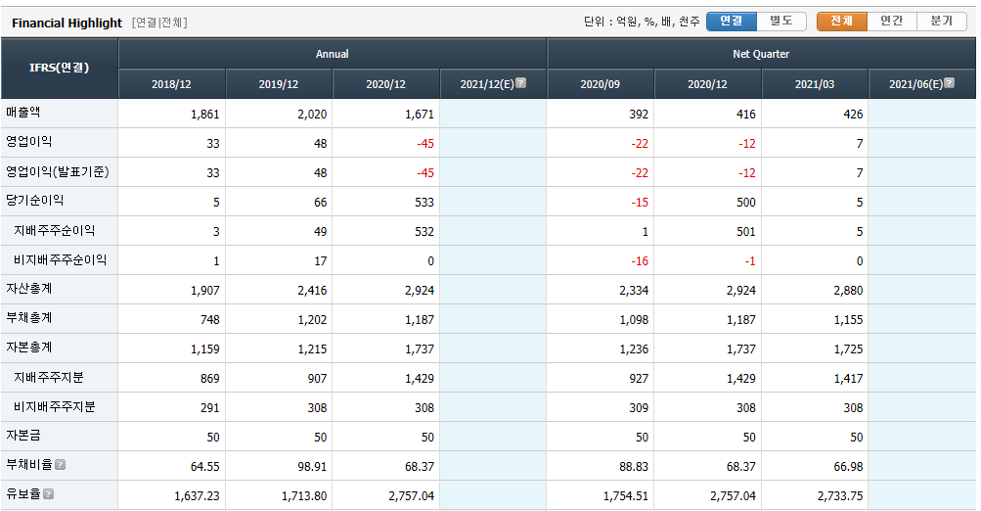
Task: Click the Financial Highlight title
Action: tap(67, 23)
